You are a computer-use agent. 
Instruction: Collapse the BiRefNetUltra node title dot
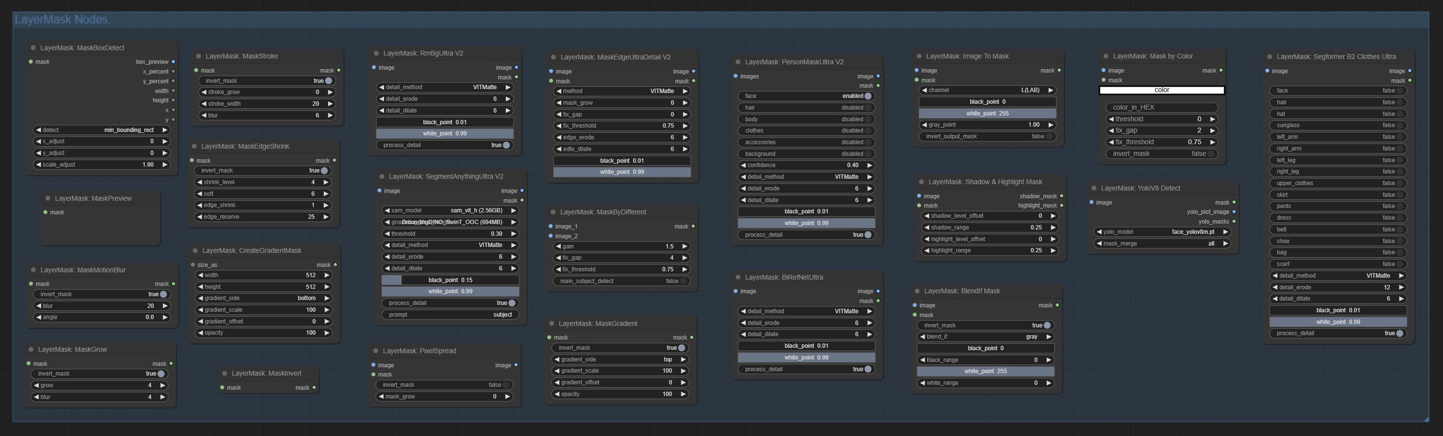point(738,277)
